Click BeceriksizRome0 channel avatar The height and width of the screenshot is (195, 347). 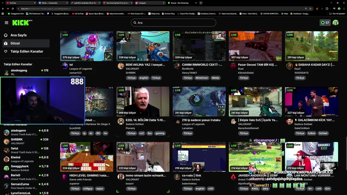tap(233, 121)
